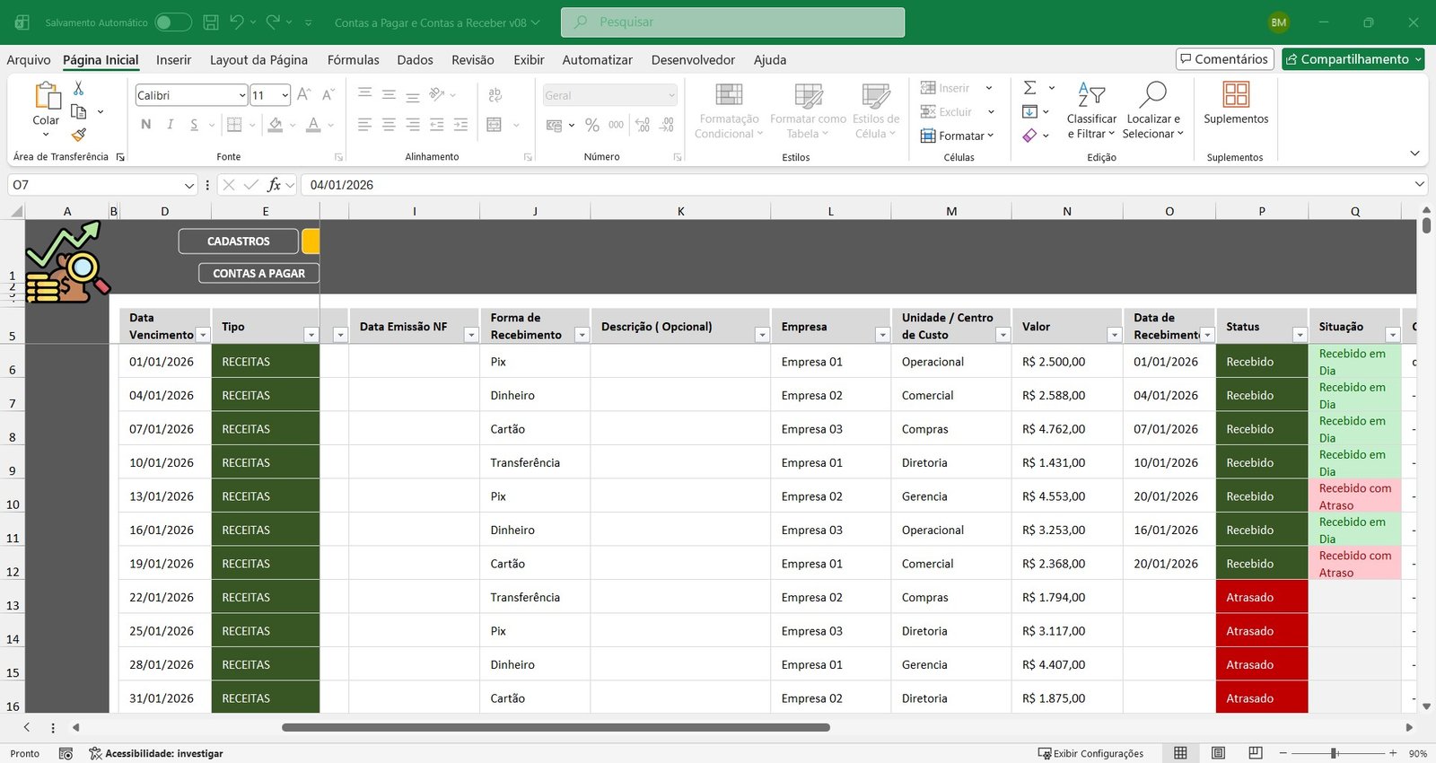The height and width of the screenshot is (763, 1436).
Task: Toggle italic I formatting
Action: 170,125
